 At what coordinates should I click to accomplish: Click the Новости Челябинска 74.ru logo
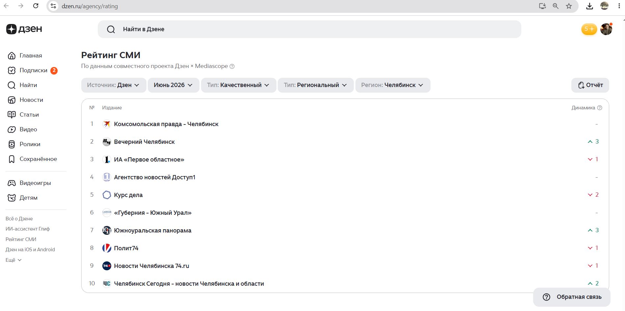click(107, 266)
